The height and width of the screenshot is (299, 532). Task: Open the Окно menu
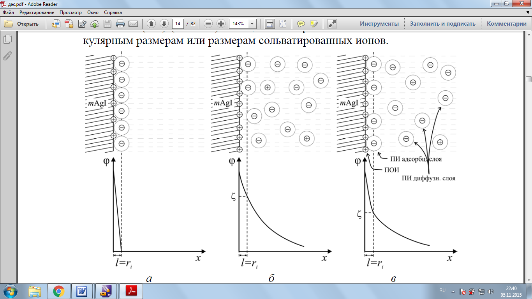pos(93,12)
